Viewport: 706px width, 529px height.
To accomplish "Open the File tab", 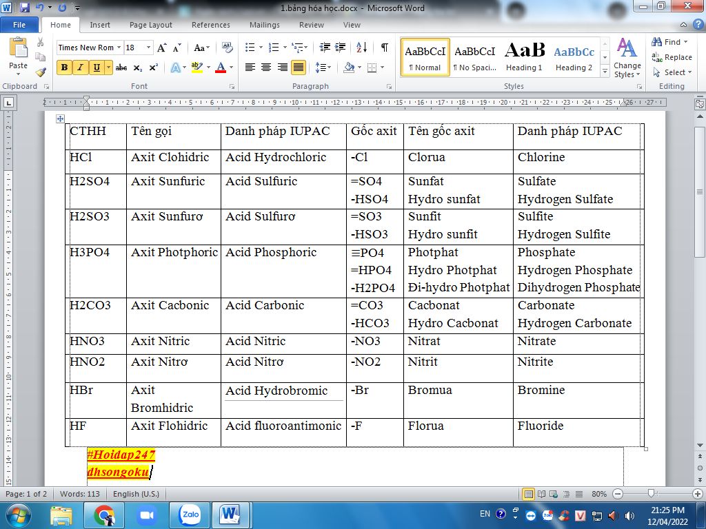I will (19, 25).
